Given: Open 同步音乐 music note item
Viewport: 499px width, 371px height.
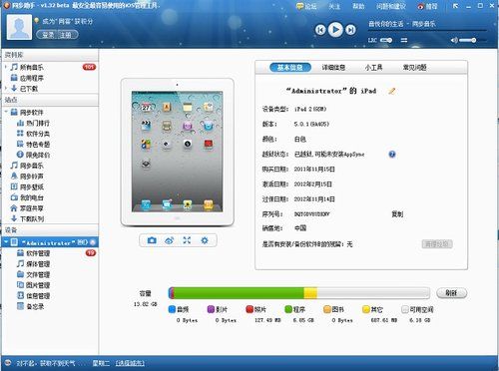Looking at the screenshot, I should pyautogui.click(x=31, y=166).
